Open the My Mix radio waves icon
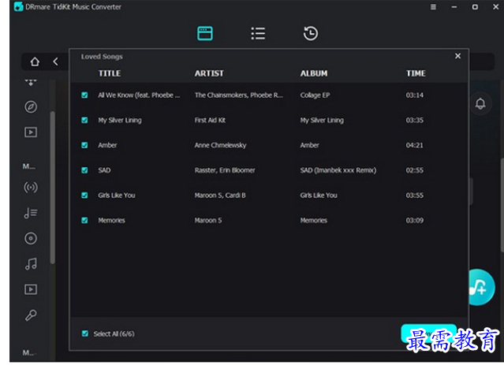The width and height of the screenshot is (504, 365). (31, 187)
